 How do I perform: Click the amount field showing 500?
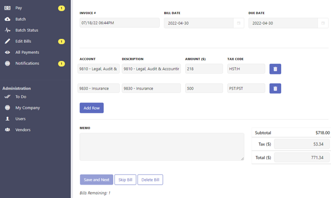pyautogui.click(x=204, y=88)
